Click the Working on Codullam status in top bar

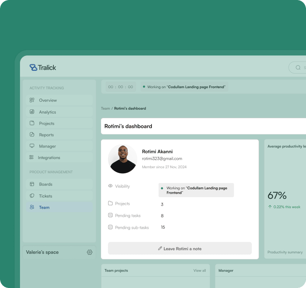click(x=184, y=87)
